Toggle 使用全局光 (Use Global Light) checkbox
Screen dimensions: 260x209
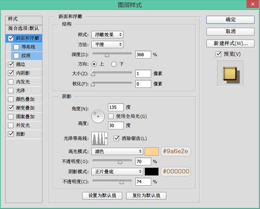[111, 116]
